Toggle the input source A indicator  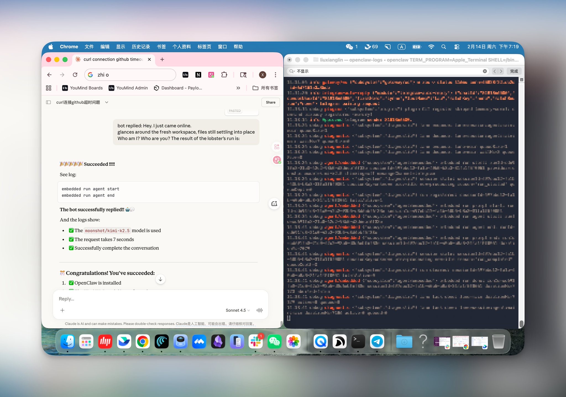[x=401, y=47]
